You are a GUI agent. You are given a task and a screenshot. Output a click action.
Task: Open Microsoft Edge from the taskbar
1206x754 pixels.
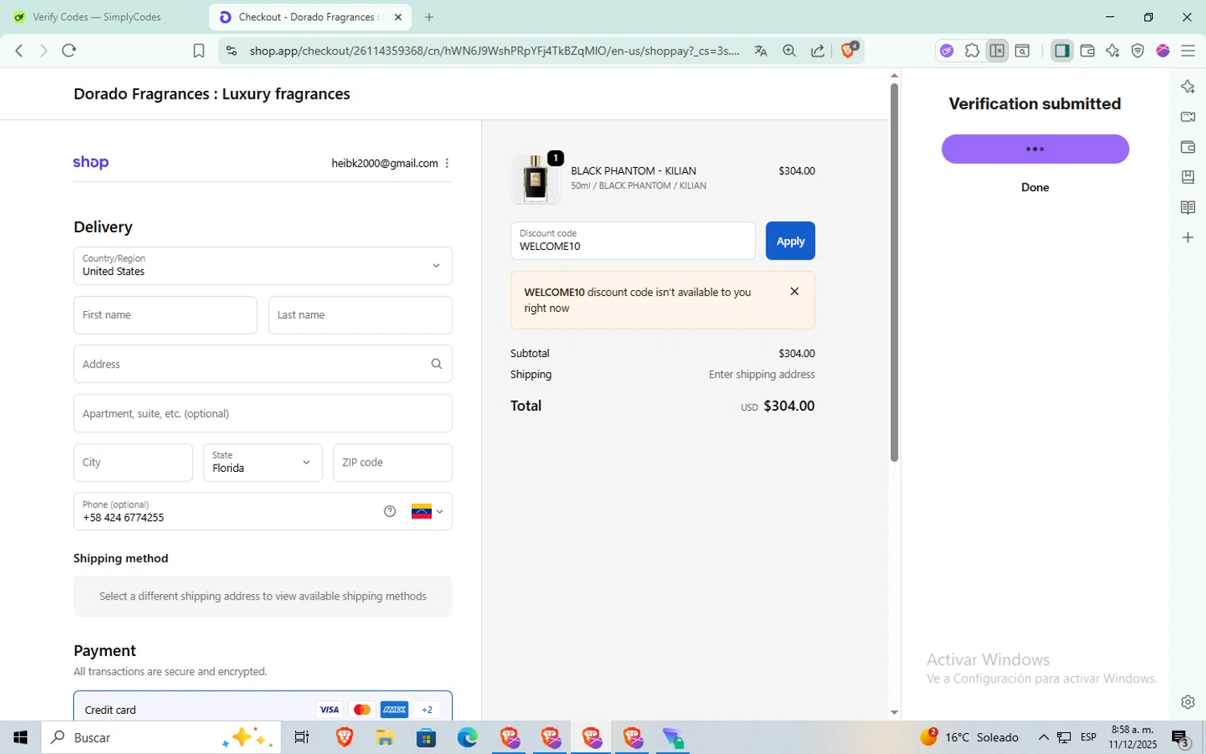(x=467, y=737)
